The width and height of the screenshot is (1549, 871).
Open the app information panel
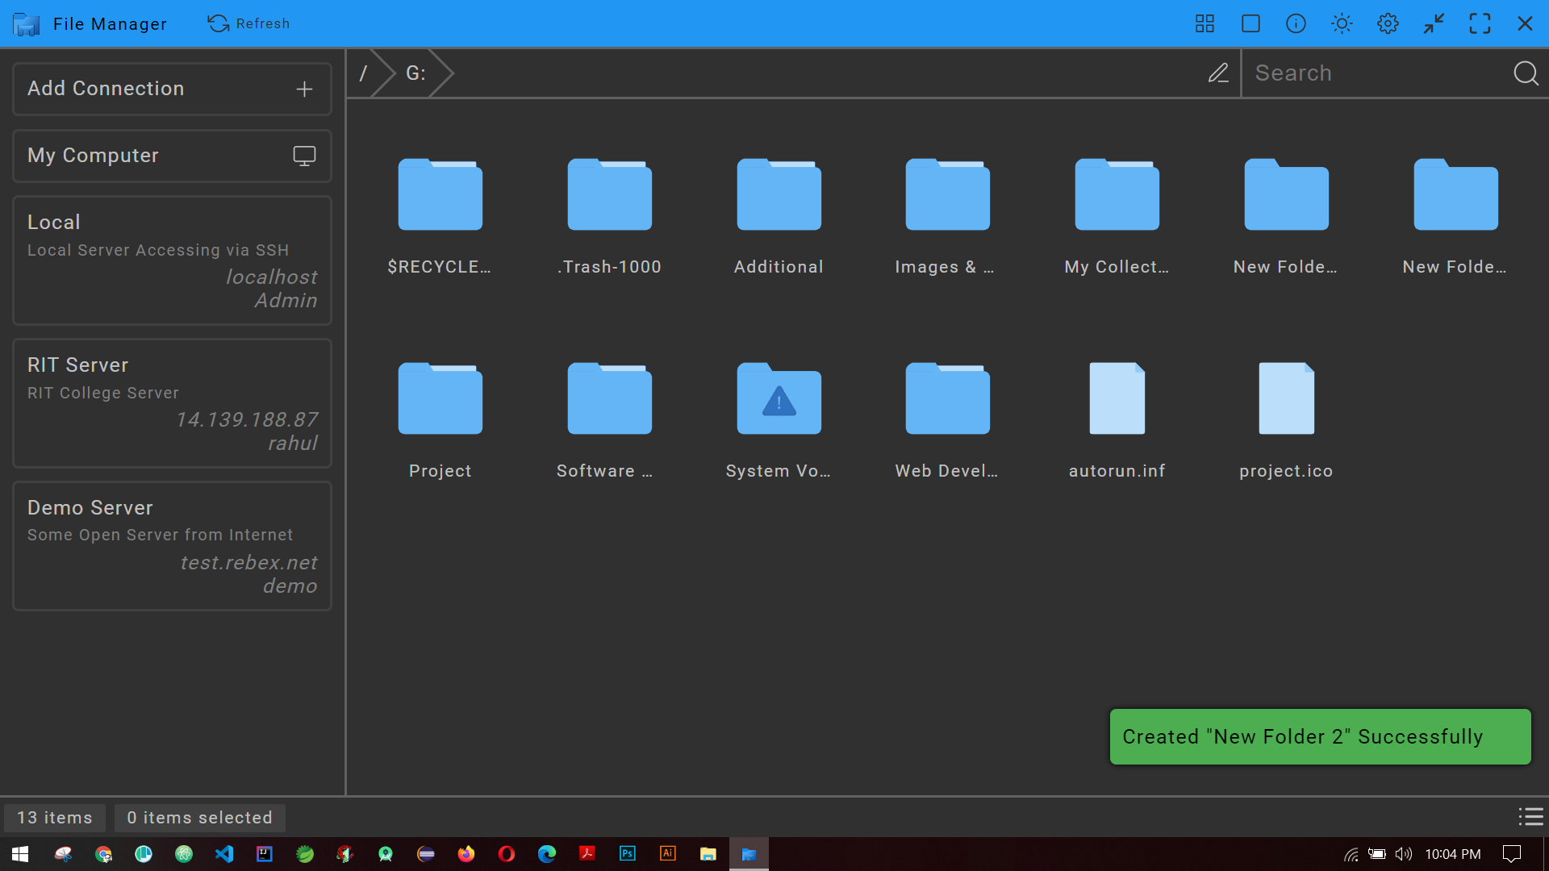coord(1296,23)
